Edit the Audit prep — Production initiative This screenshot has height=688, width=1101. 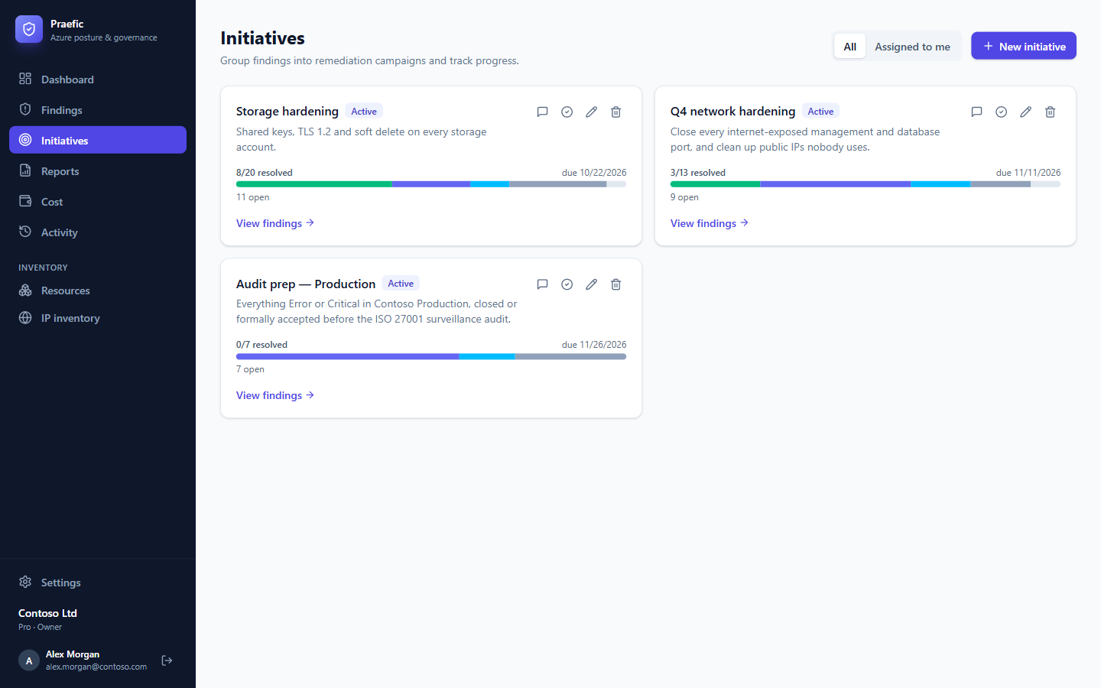(x=592, y=284)
